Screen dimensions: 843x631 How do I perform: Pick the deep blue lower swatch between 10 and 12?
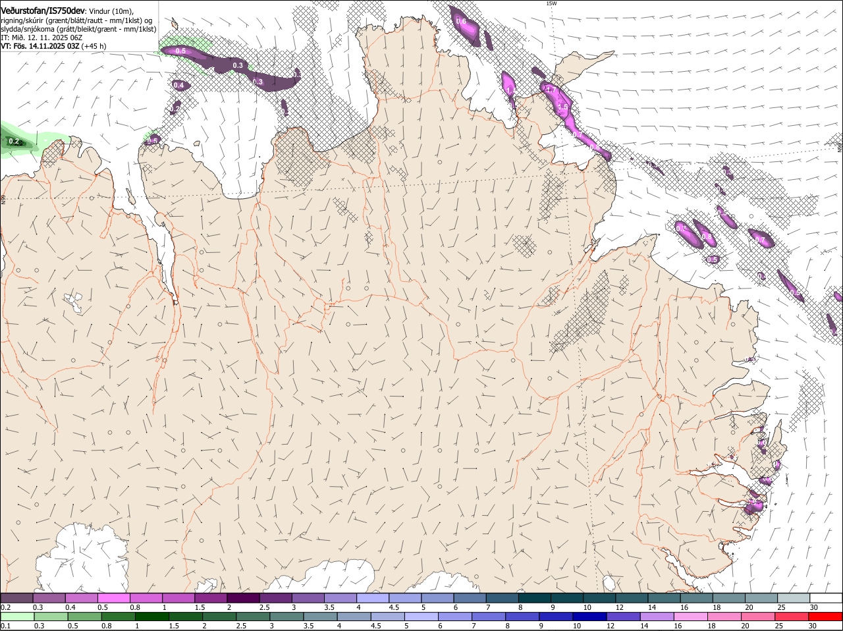pos(590,617)
